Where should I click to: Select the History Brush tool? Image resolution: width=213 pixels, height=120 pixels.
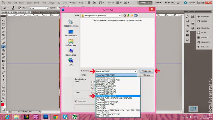[3, 54]
